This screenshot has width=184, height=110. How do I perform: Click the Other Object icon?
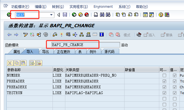point(39,35)
